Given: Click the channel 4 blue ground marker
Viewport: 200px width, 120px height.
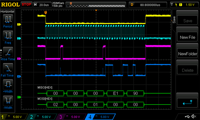Looking at the screenshot, I should 19,76.
